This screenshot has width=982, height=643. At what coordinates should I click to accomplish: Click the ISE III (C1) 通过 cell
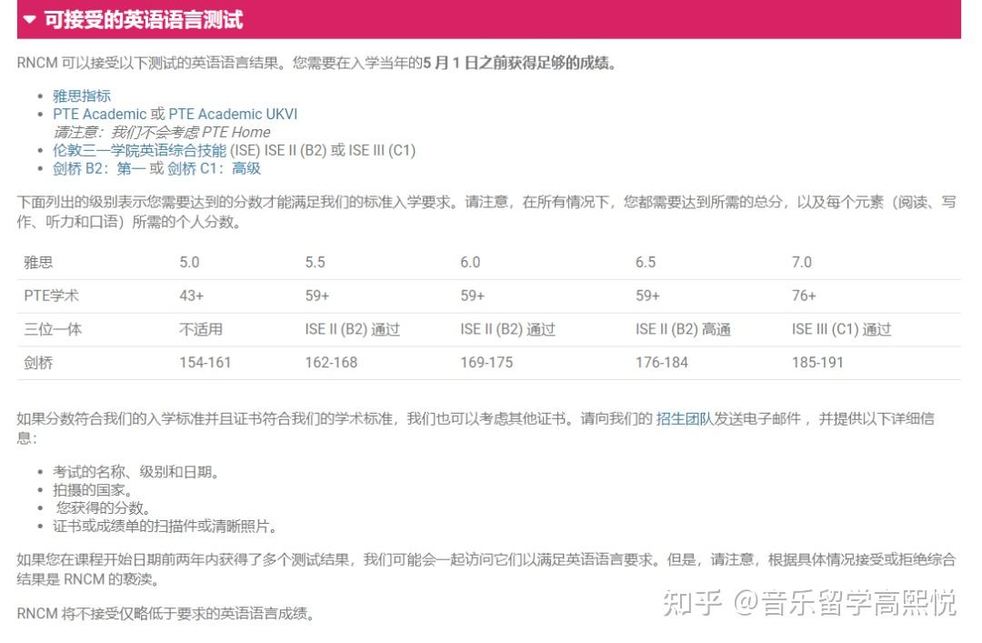(x=841, y=329)
